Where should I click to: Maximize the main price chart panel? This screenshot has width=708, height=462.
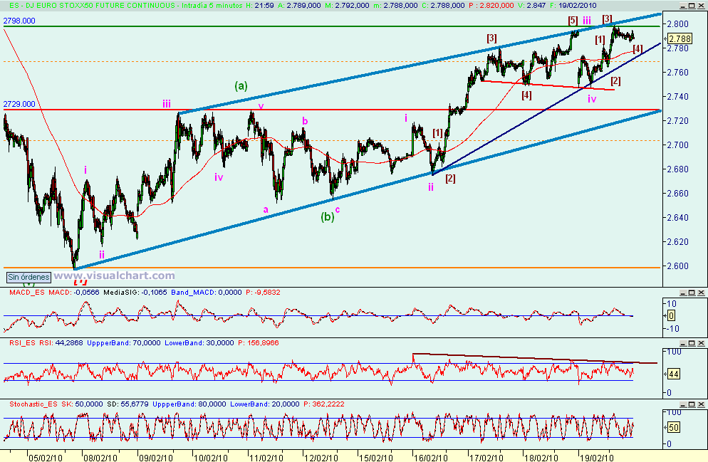tap(692, 6)
